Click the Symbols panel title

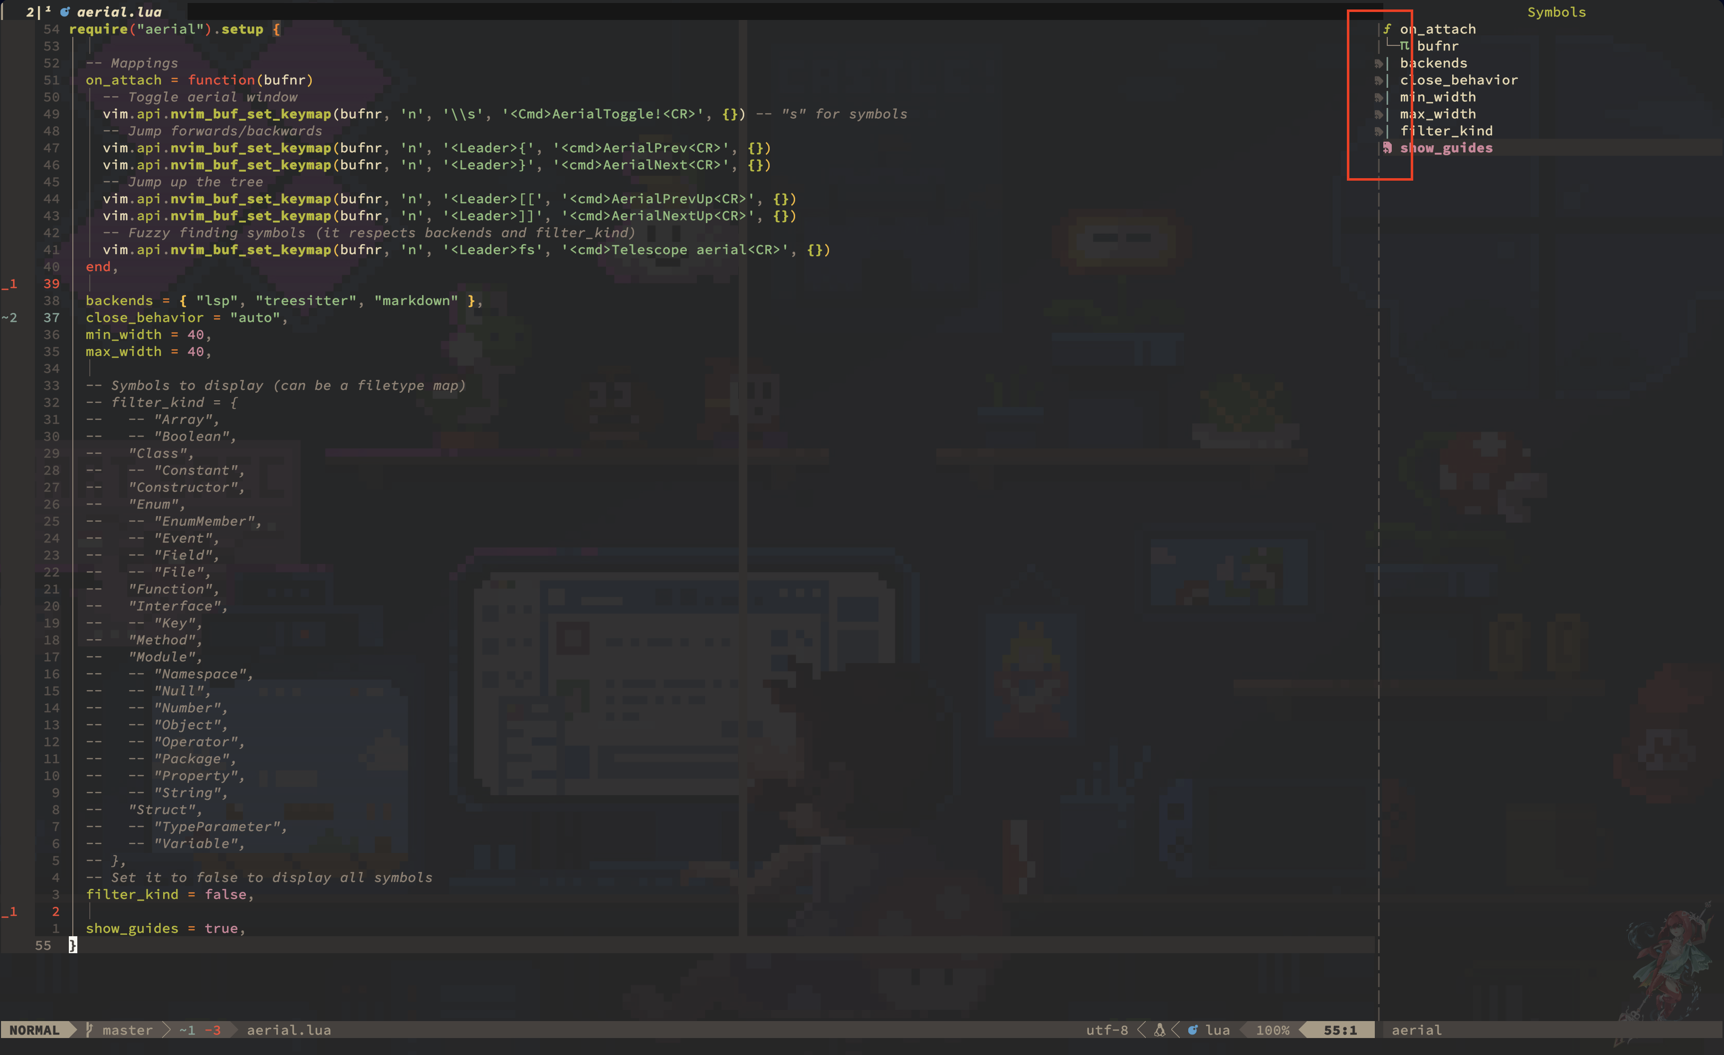coord(1556,11)
